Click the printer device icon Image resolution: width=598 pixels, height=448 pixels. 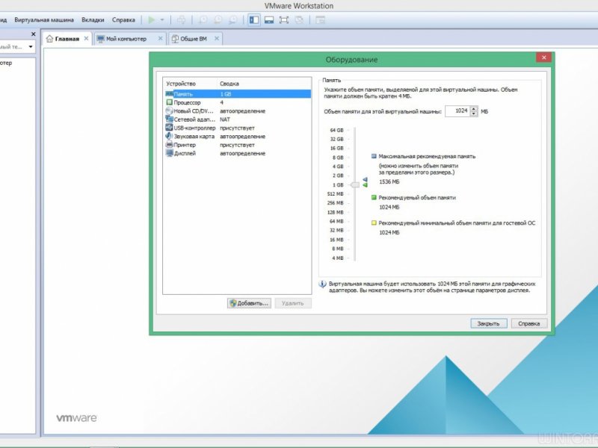point(170,145)
